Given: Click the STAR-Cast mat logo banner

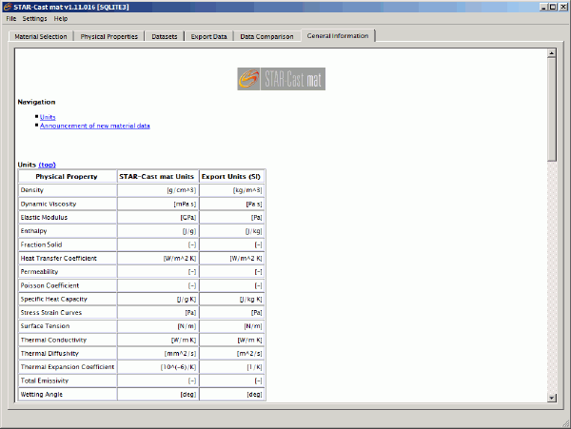Looking at the screenshot, I should click(x=281, y=79).
